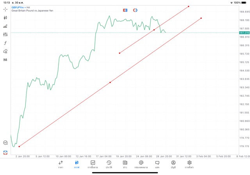
Task: Open the กล่องจดหมาย mailbox tab
Action: pos(141,164)
